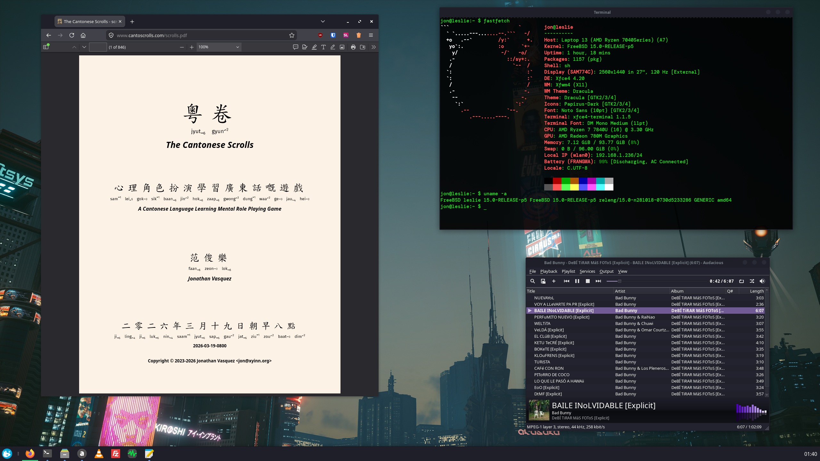Click the Audacious seek slider
This screenshot has width=820, height=461.
pos(657,281)
